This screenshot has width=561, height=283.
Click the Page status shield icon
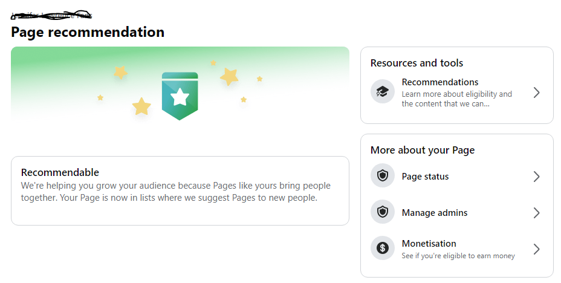[383, 176]
